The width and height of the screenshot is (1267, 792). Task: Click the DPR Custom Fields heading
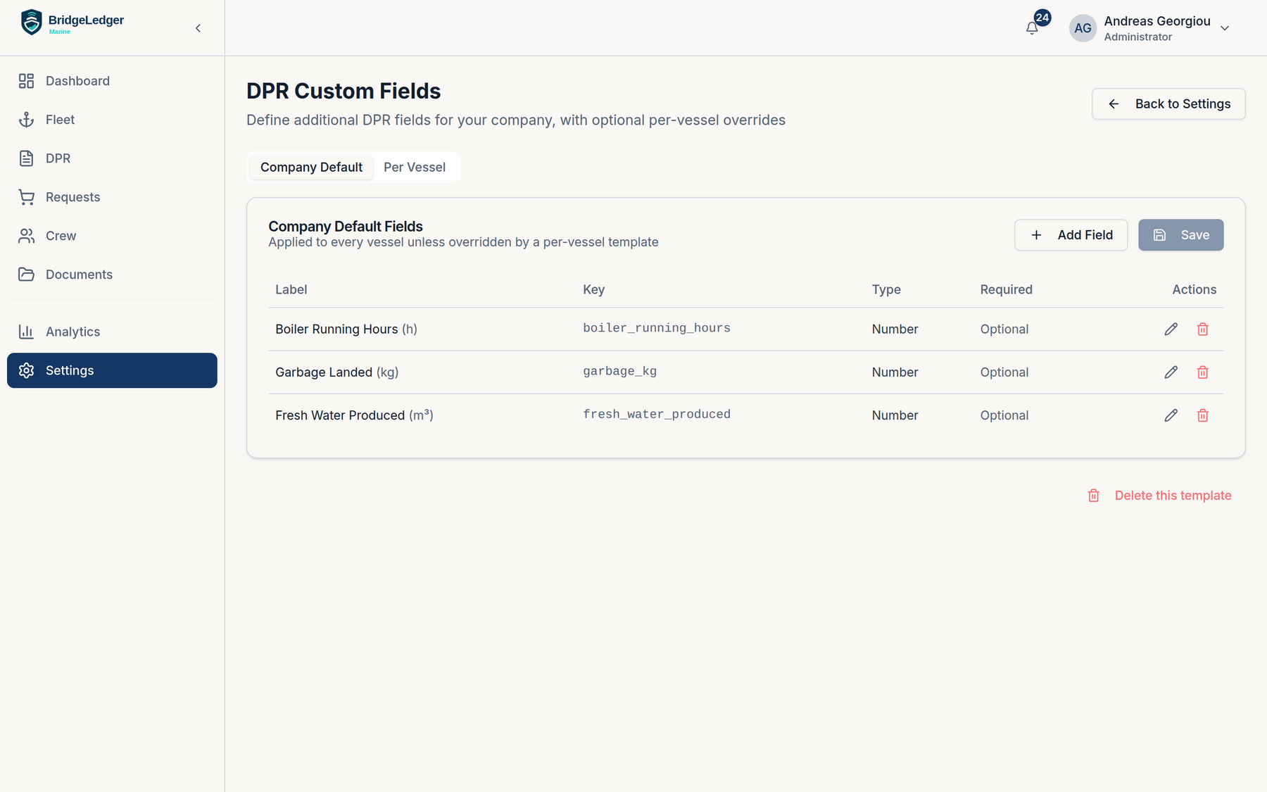tap(343, 91)
